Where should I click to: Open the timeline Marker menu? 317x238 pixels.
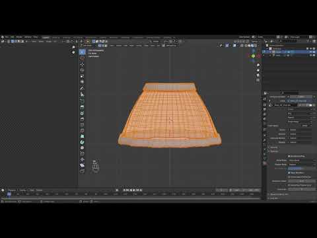coord(39,190)
